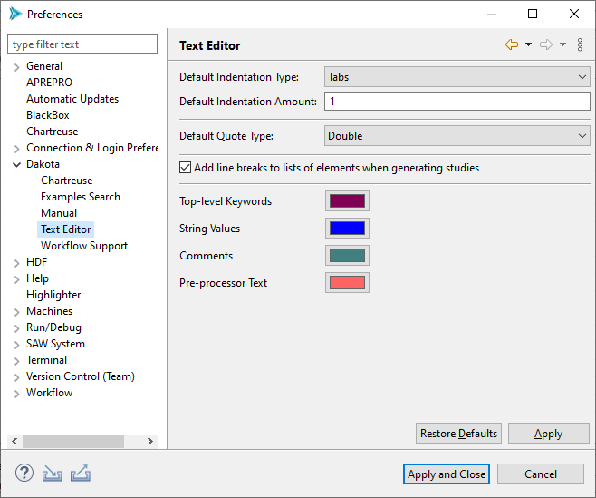This screenshot has width=596, height=498.
Task: Select Manual under Dakota
Action: pyautogui.click(x=59, y=213)
